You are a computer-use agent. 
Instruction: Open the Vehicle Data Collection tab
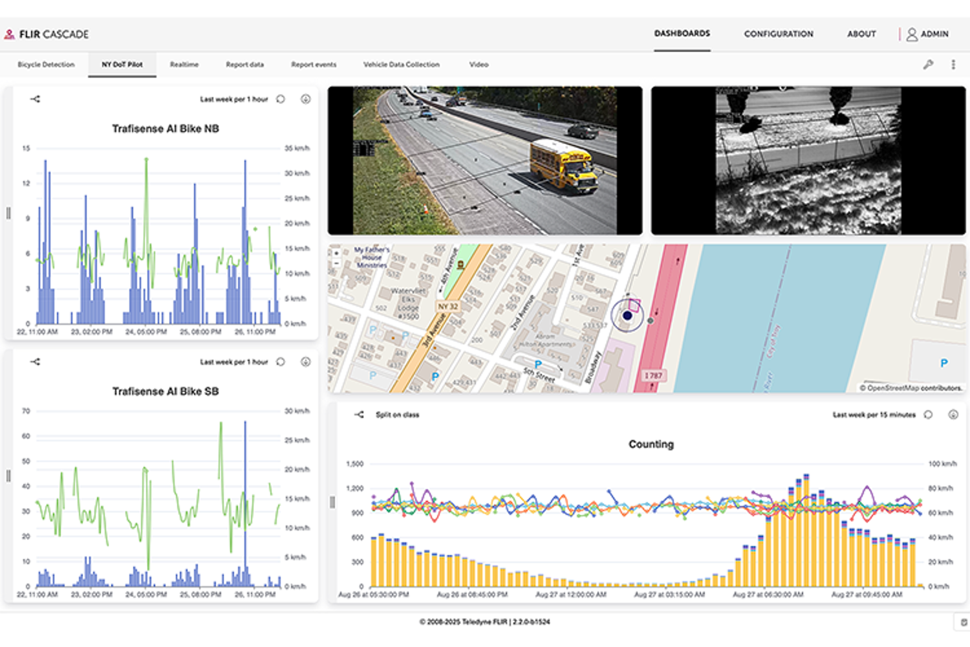tap(401, 65)
